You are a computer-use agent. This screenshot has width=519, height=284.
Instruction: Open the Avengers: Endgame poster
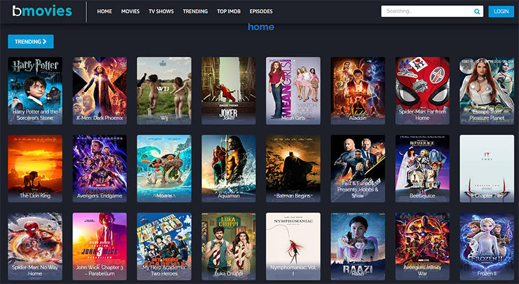(x=100, y=169)
